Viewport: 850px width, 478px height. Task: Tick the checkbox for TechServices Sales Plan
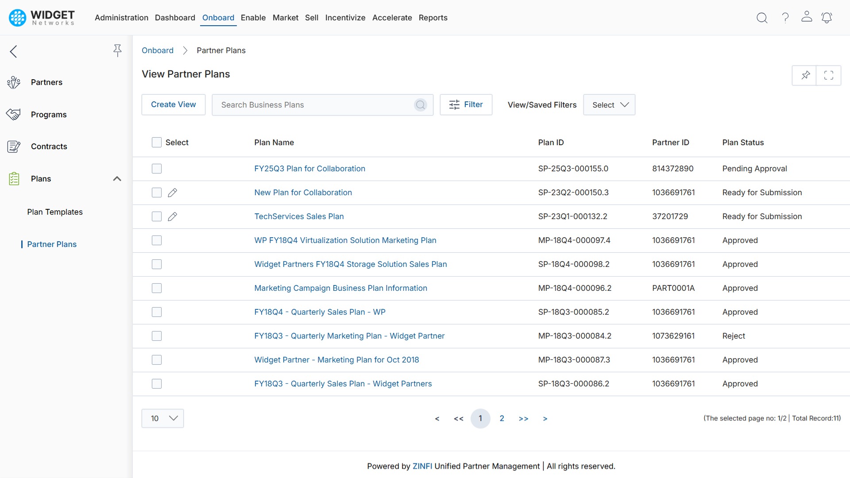click(157, 216)
